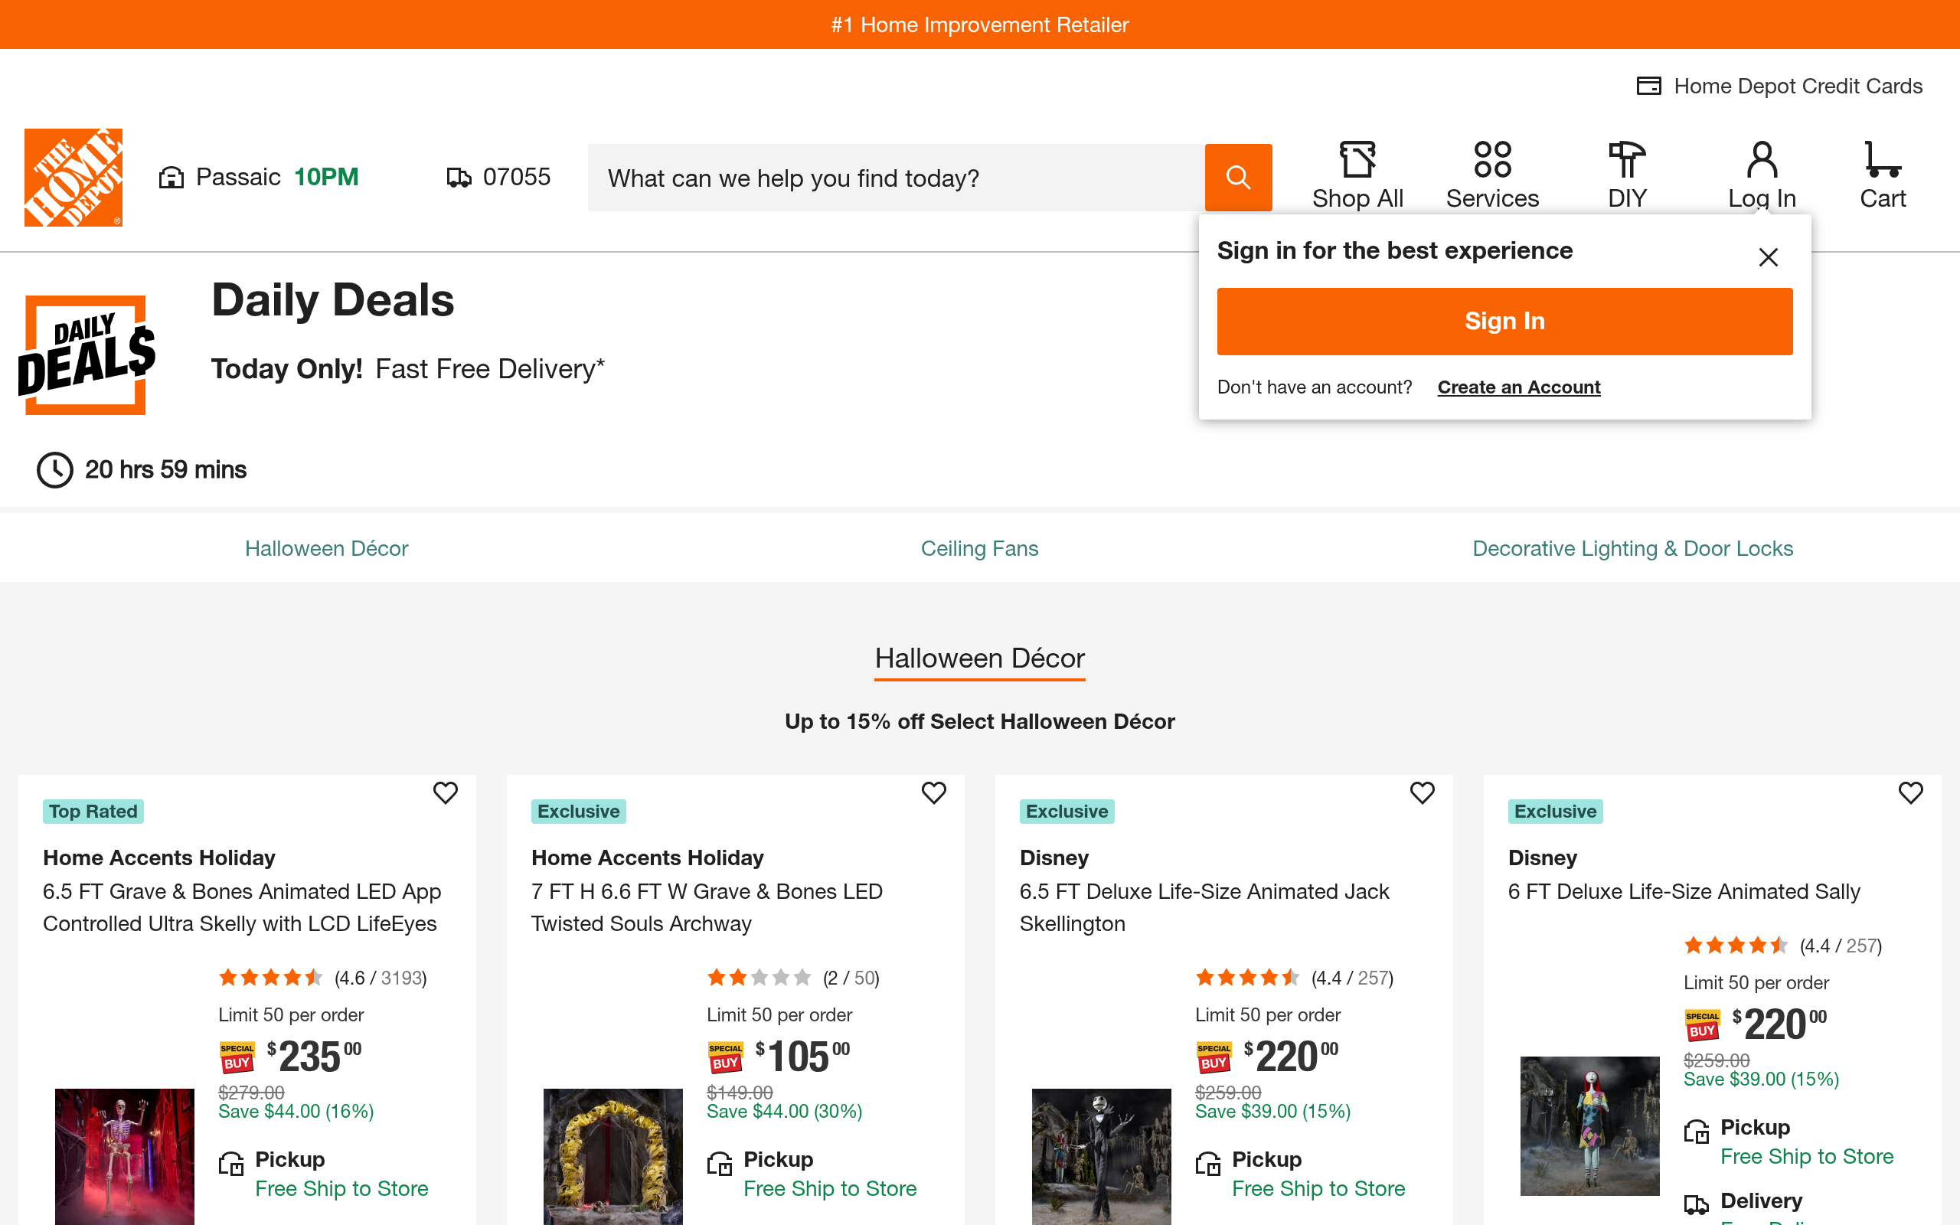Click Free Ship to Store under Jack Skellington
The height and width of the screenshot is (1225, 1960).
click(x=1318, y=1188)
